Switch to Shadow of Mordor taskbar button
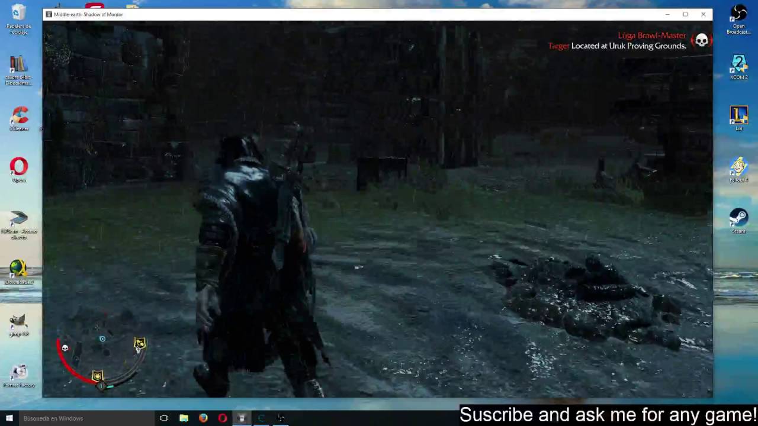Viewport: 758px width, 426px height. [242, 418]
